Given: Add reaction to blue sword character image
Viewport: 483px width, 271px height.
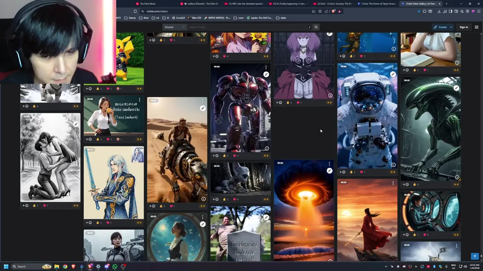Looking at the screenshot, I should tap(89, 222).
